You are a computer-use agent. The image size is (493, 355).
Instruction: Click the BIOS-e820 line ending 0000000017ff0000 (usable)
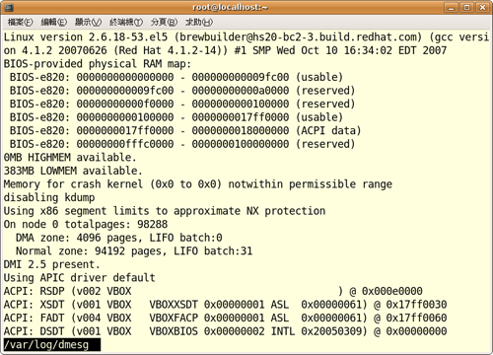pos(176,117)
